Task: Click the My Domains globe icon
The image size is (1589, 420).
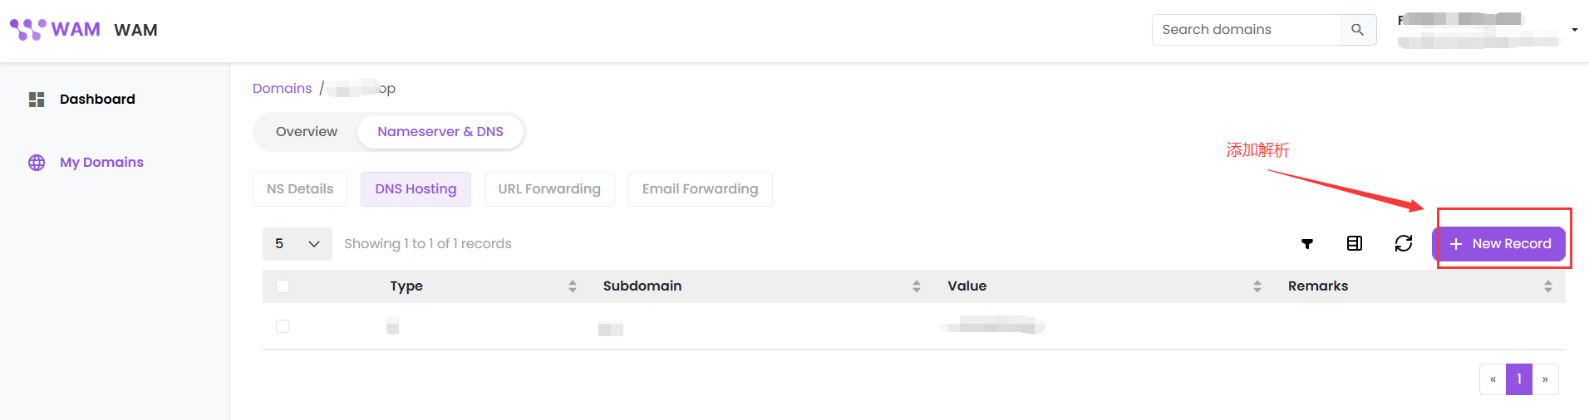Action: pos(37,163)
